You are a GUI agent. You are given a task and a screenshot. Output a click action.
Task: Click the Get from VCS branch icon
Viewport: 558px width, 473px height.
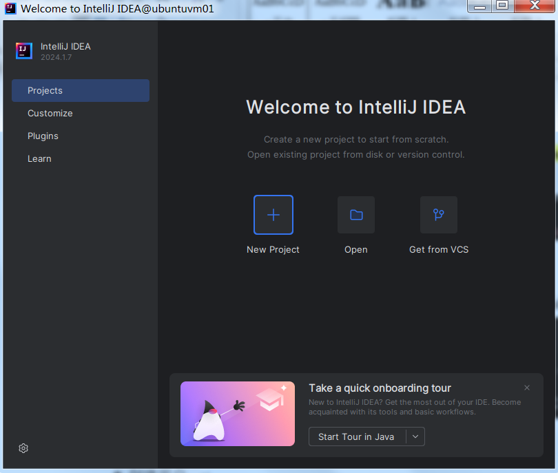pyautogui.click(x=438, y=215)
